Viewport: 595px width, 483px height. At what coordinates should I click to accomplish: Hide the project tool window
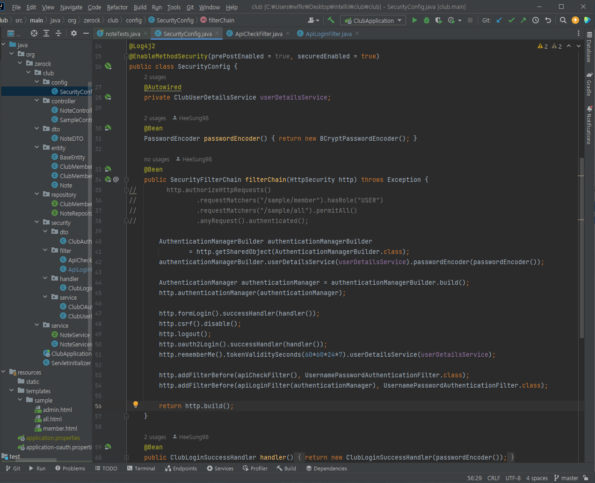point(86,33)
